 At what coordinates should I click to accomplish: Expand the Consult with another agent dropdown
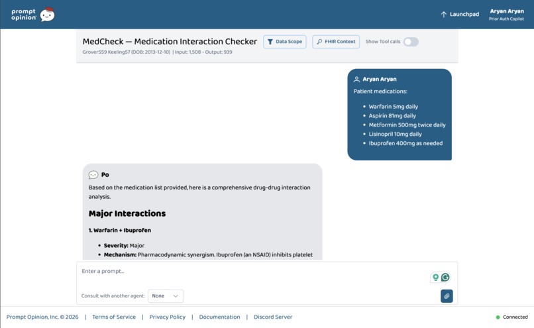[x=166, y=296]
